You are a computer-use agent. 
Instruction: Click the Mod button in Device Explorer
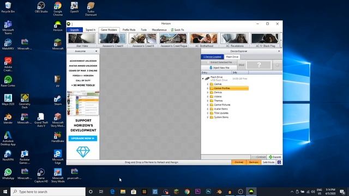click(x=242, y=65)
